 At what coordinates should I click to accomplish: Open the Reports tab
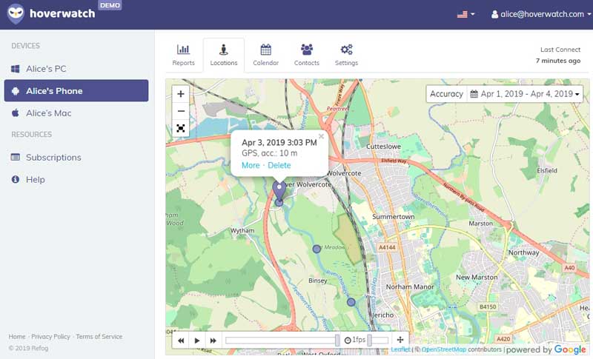[x=183, y=55]
